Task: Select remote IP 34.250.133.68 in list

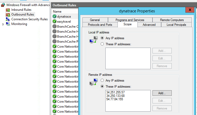Action: pyautogui.click(x=115, y=96)
